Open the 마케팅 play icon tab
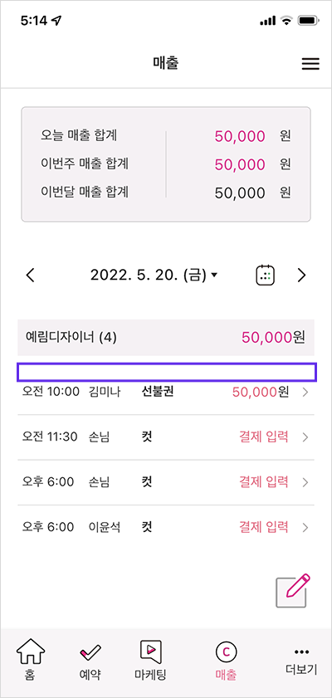 pyautogui.click(x=150, y=661)
